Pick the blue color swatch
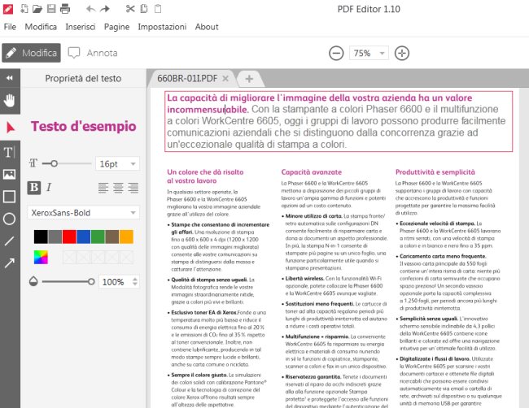 tap(83, 237)
